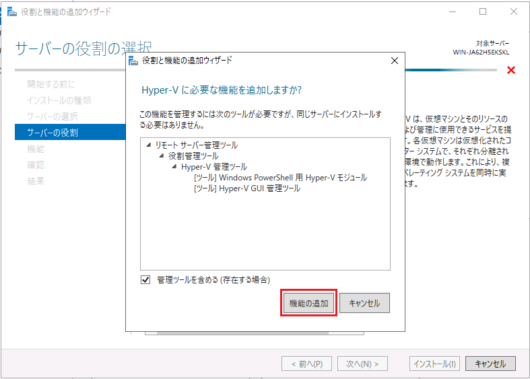
Task: Click the 機能の追加 button
Action: [308, 303]
